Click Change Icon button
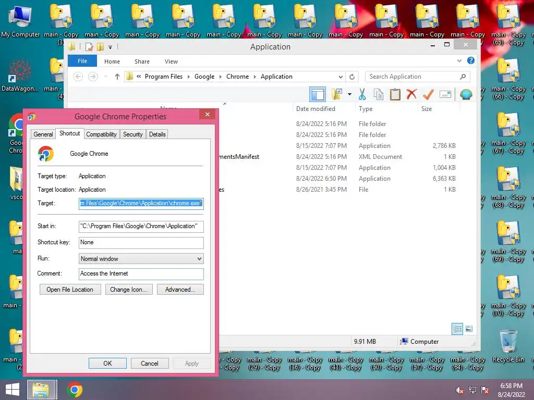This screenshot has width=534, height=400. 129,290
